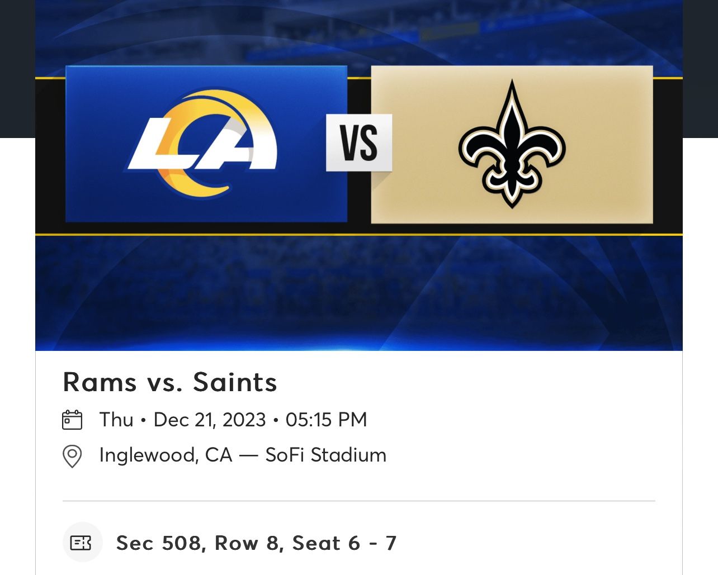Open the Rams vs. Saints event title
The width and height of the screenshot is (718, 575).
(x=169, y=382)
